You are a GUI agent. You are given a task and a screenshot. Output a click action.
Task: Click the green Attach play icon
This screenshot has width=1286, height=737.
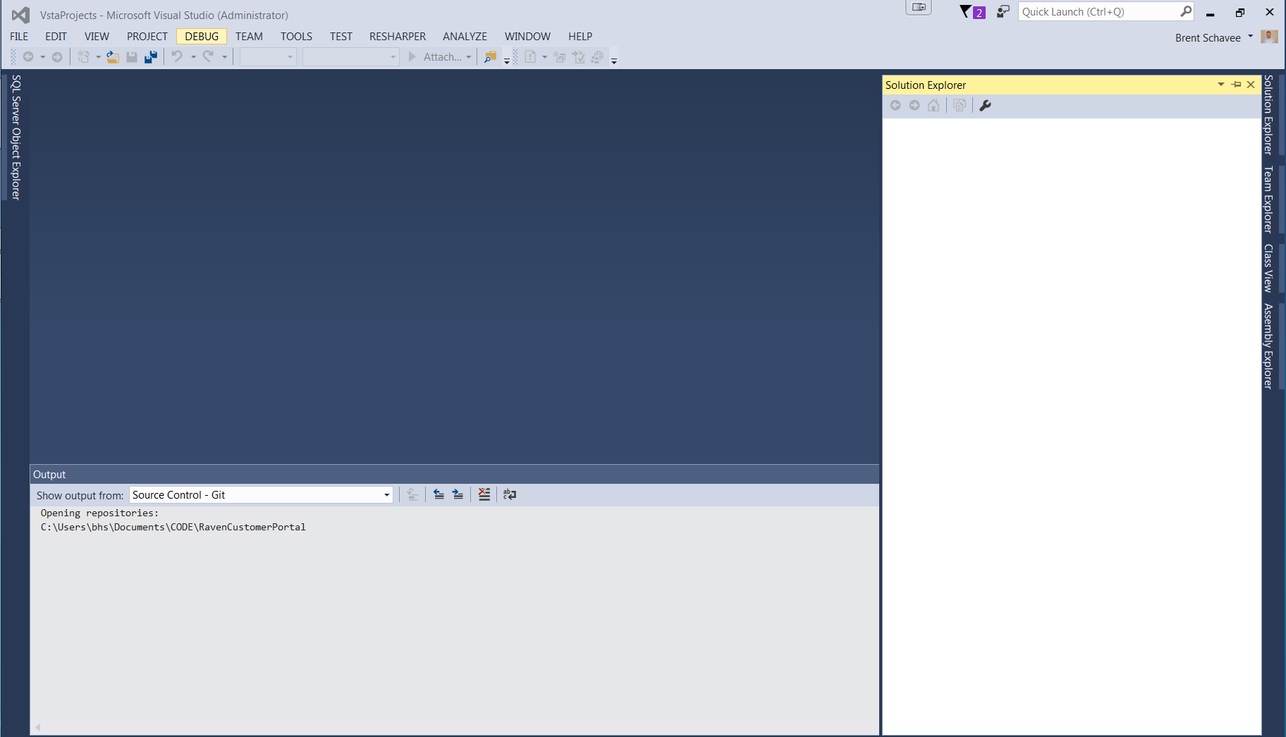(412, 57)
